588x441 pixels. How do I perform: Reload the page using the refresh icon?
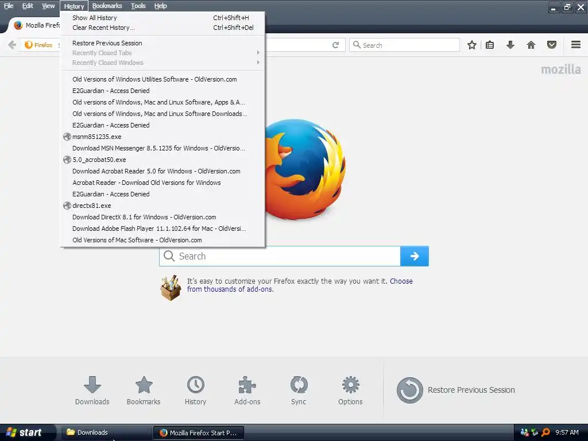[x=335, y=45]
